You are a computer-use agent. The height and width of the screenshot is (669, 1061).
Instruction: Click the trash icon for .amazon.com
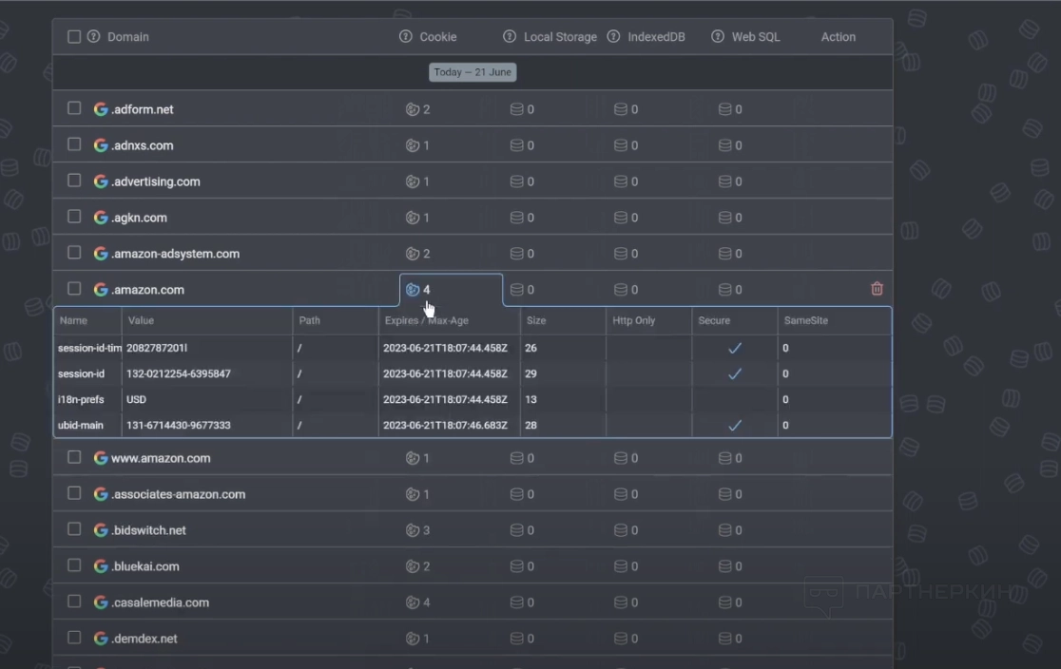tap(877, 289)
